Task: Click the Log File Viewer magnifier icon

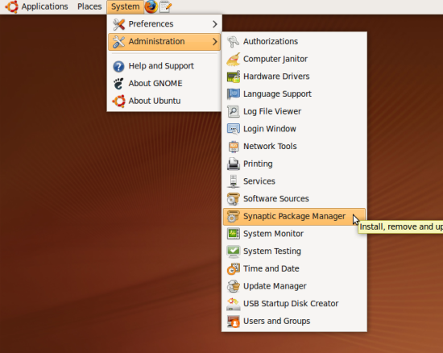Action: coord(234,112)
